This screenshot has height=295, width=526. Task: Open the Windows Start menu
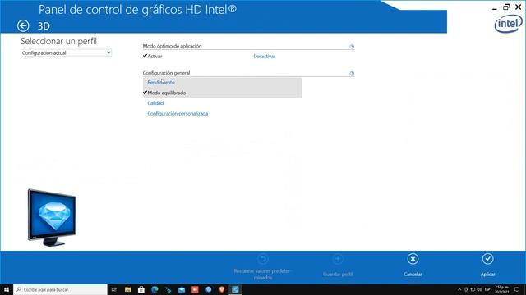pyautogui.click(x=7, y=289)
